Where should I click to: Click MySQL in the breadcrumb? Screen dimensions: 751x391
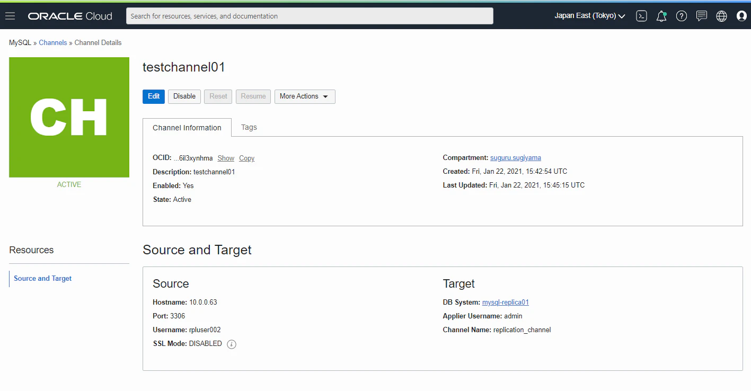20,42
